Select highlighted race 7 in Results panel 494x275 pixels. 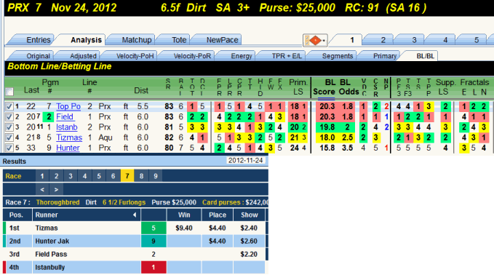point(127,176)
